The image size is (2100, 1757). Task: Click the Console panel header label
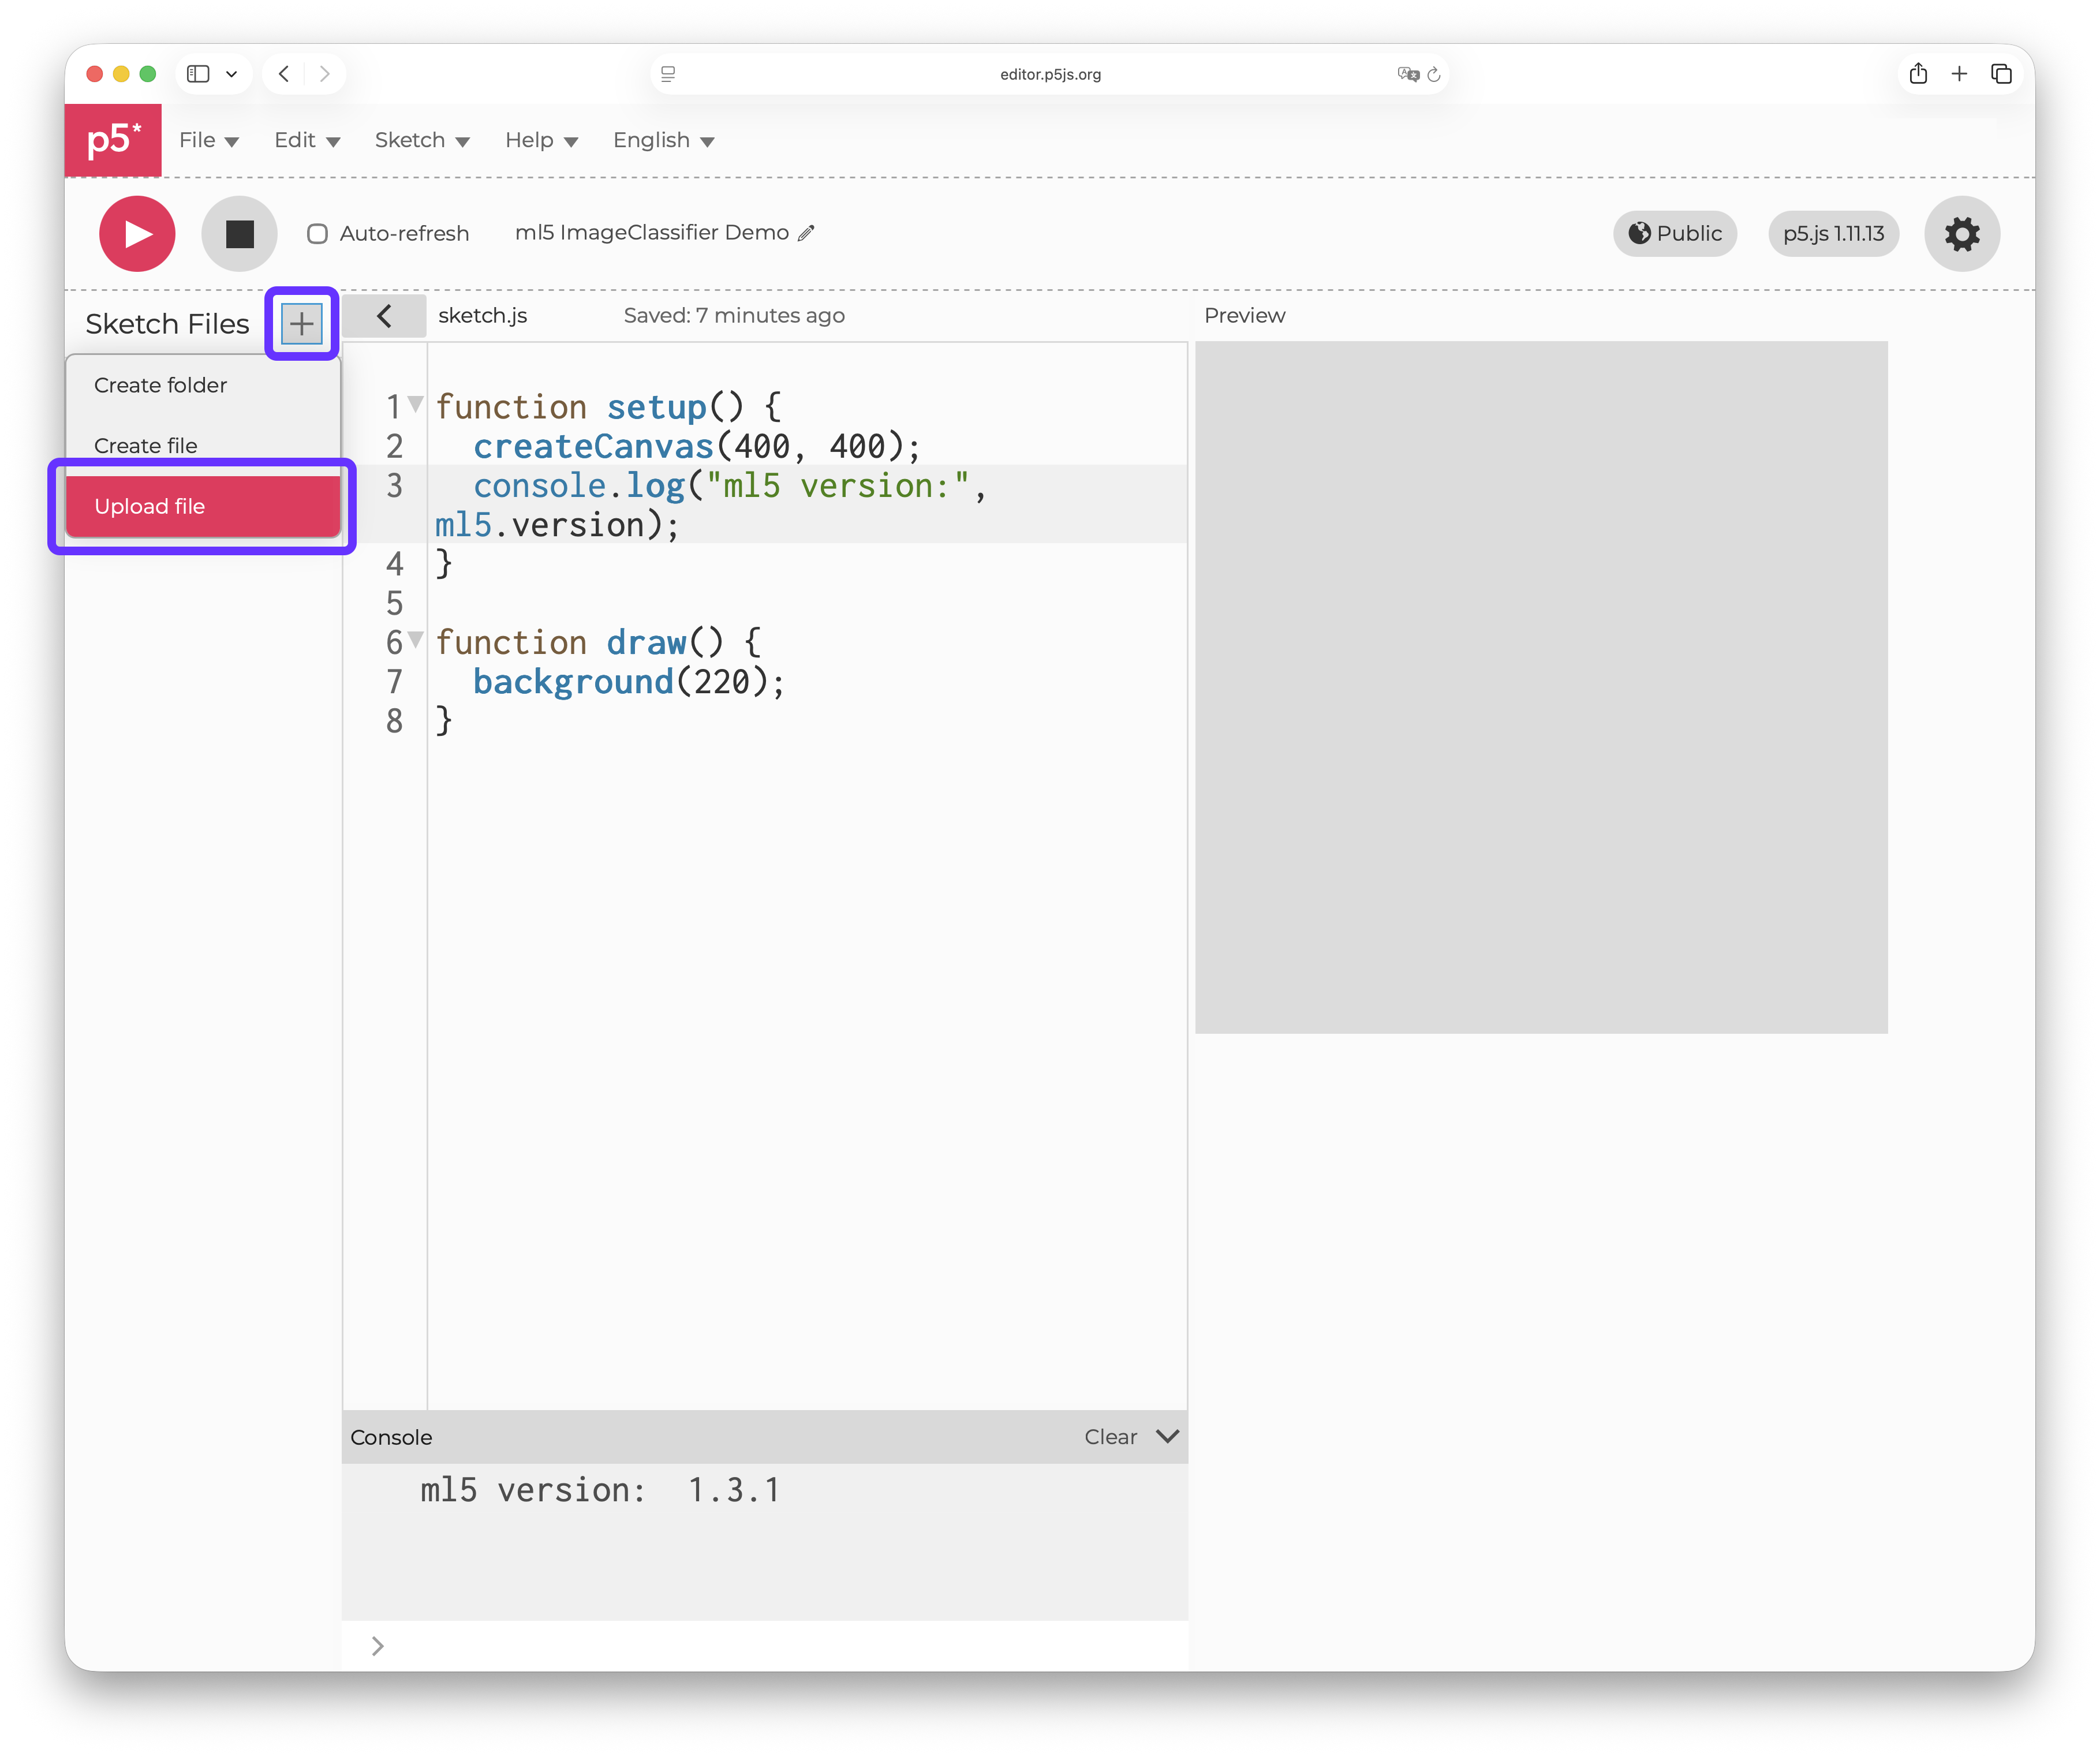391,1437
